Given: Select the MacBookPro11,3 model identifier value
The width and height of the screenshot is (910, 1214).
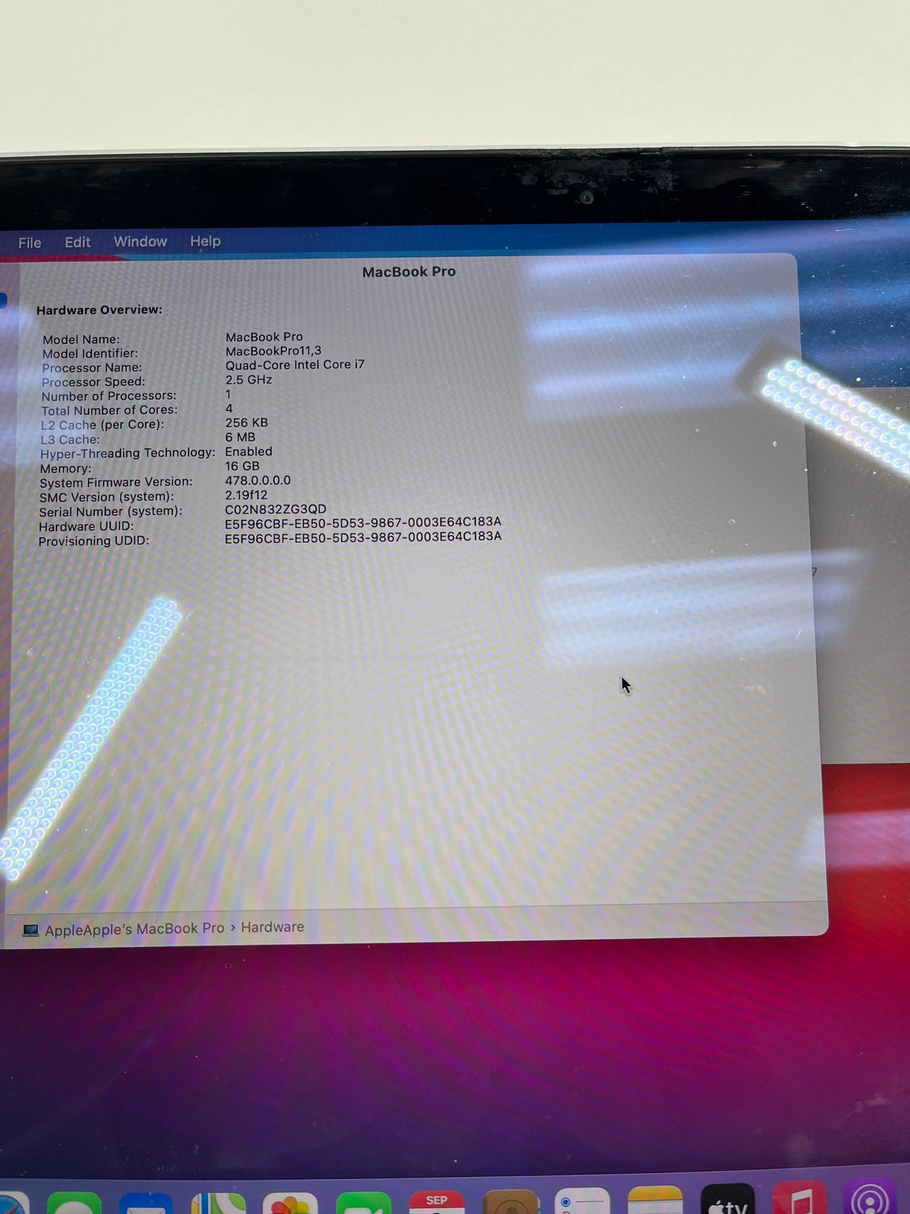Looking at the screenshot, I should (273, 351).
